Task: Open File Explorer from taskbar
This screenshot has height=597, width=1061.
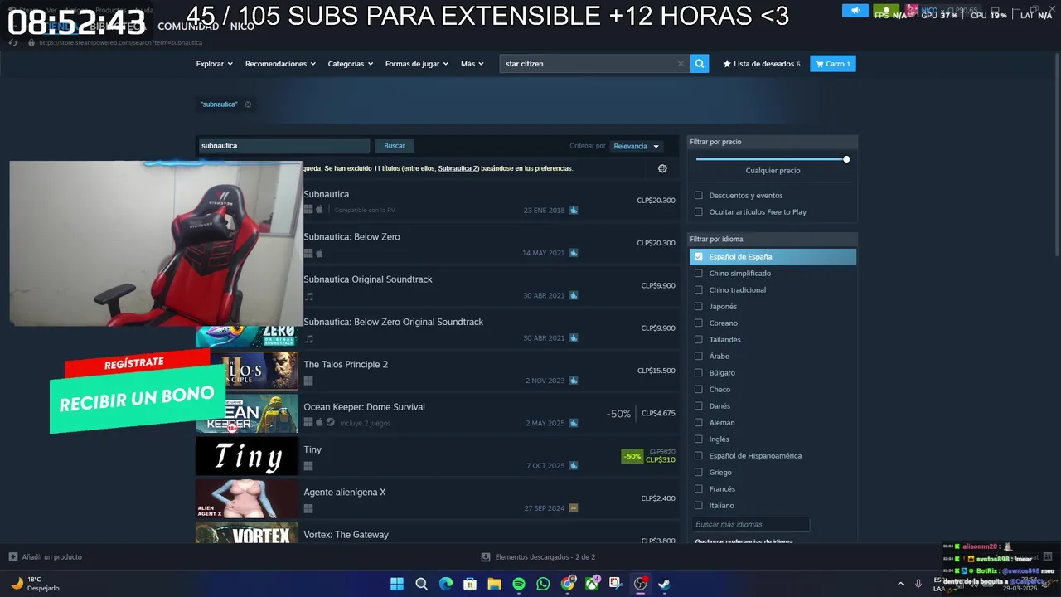Action: coord(494,584)
